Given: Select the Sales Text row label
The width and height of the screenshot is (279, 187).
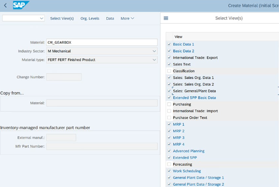Looking at the screenshot, I should pos(182,64).
